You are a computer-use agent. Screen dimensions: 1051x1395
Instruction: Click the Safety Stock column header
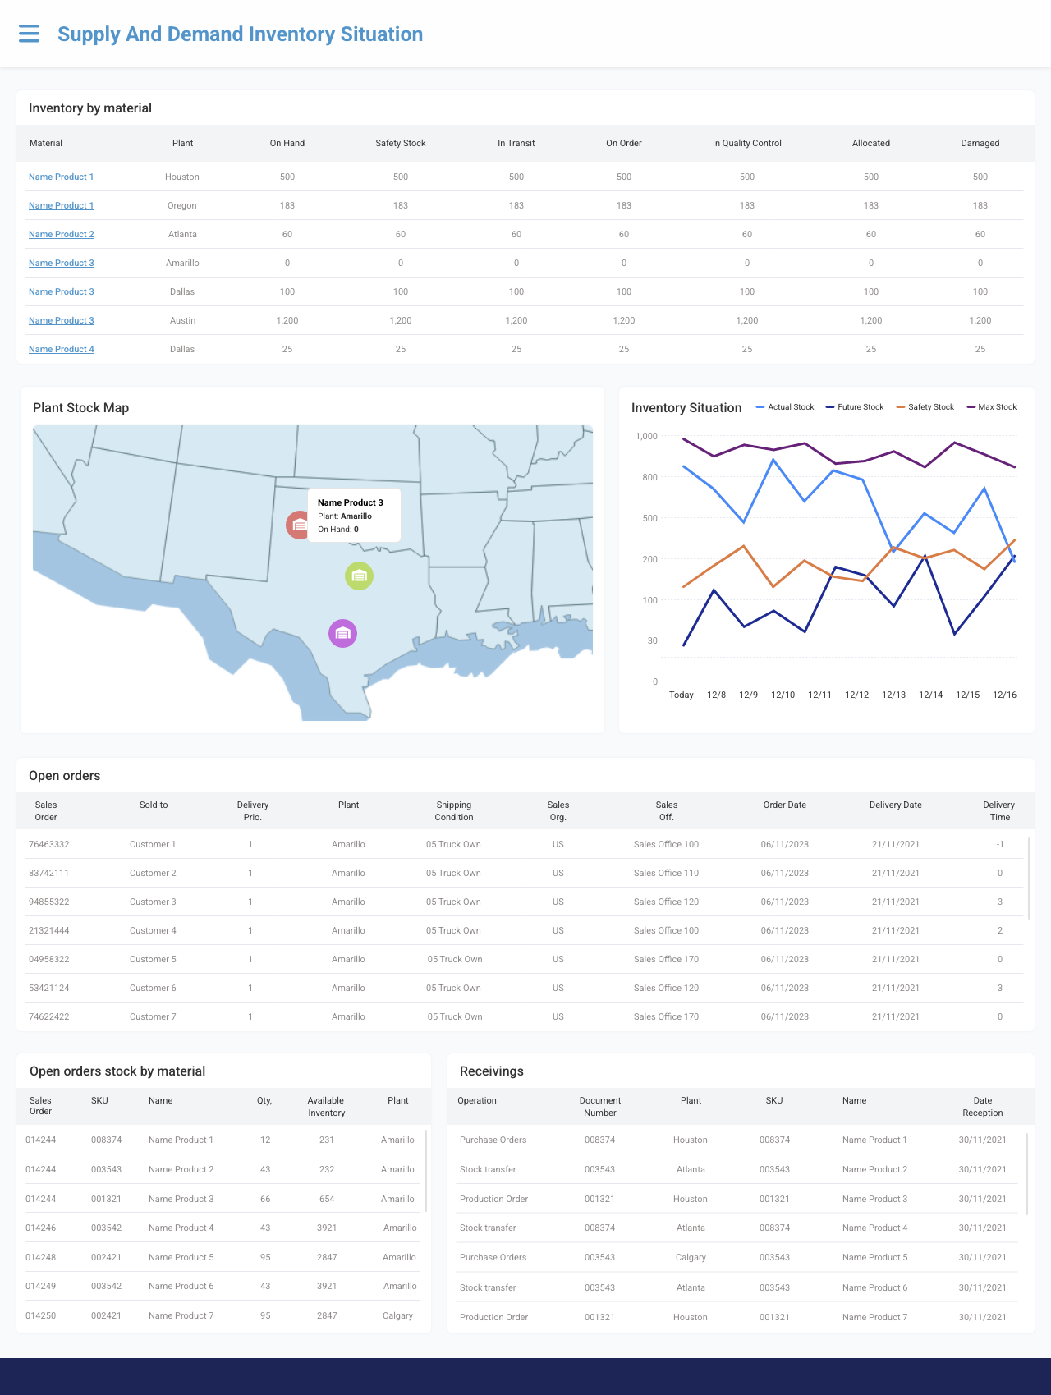[400, 143]
